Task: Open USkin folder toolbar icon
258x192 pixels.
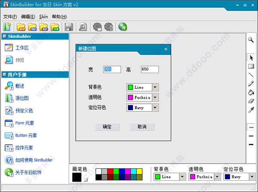Action: pos(55,27)
